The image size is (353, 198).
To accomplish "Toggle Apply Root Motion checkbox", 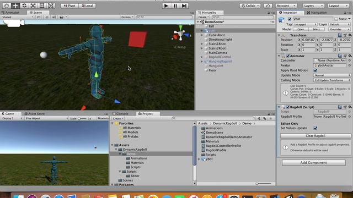I will (x=315, y=70).
